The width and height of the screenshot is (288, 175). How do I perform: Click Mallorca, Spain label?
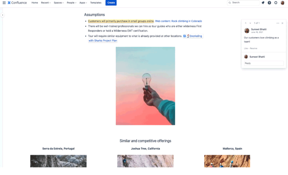click(x=232, y=149)
